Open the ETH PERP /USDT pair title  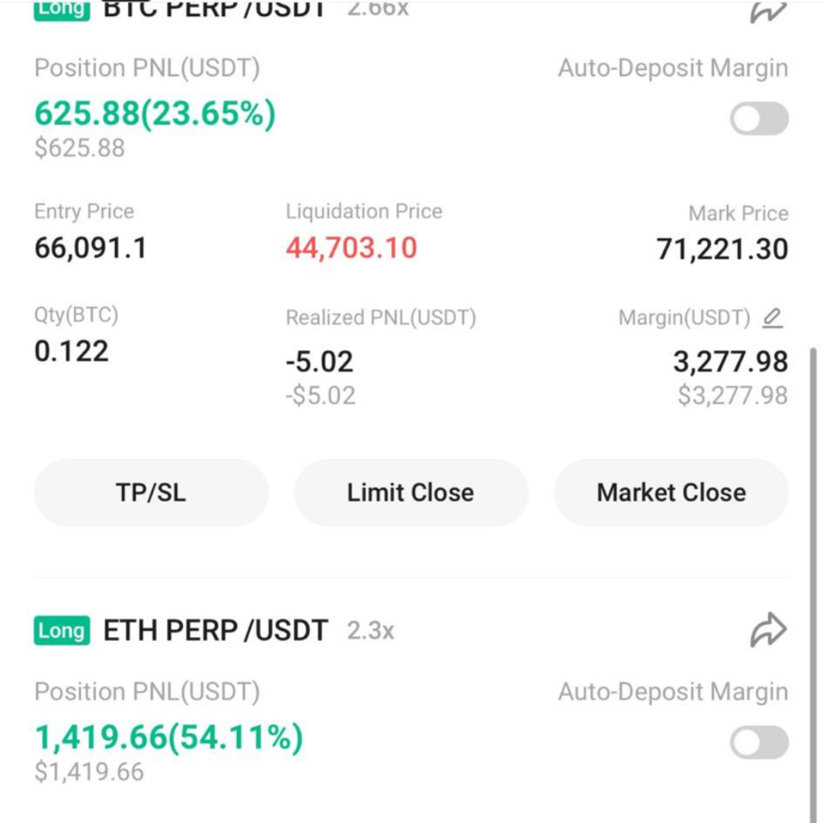tap(216, 631)
